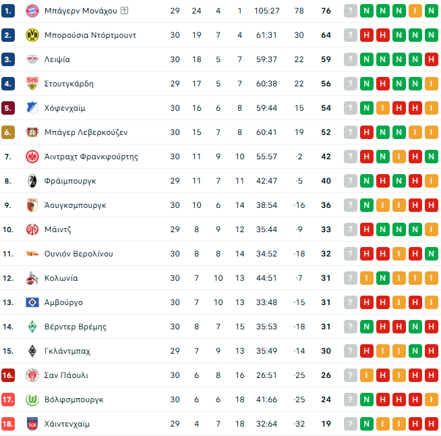Click the small arrow icon beside Μπάγερν Μονάχου
Screen dimensions: 441x436
(125, 11)
